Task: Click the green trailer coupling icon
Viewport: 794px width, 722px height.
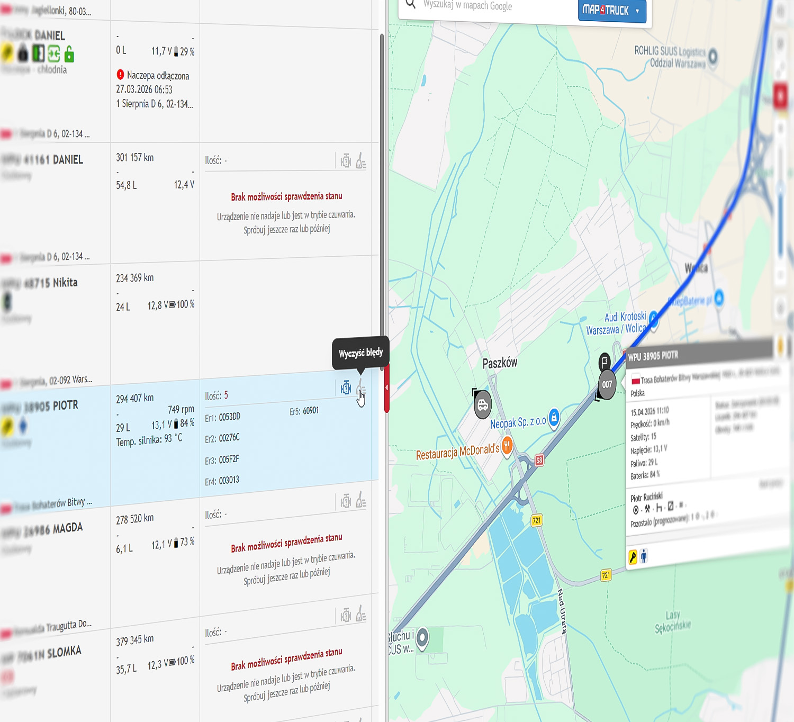Action: coord(53,53)
